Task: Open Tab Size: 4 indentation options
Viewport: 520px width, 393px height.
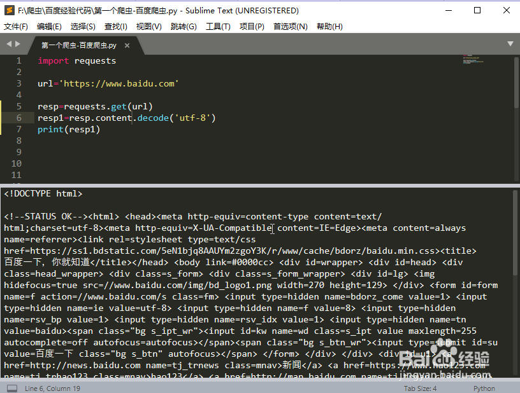Action: coord(420,389)
